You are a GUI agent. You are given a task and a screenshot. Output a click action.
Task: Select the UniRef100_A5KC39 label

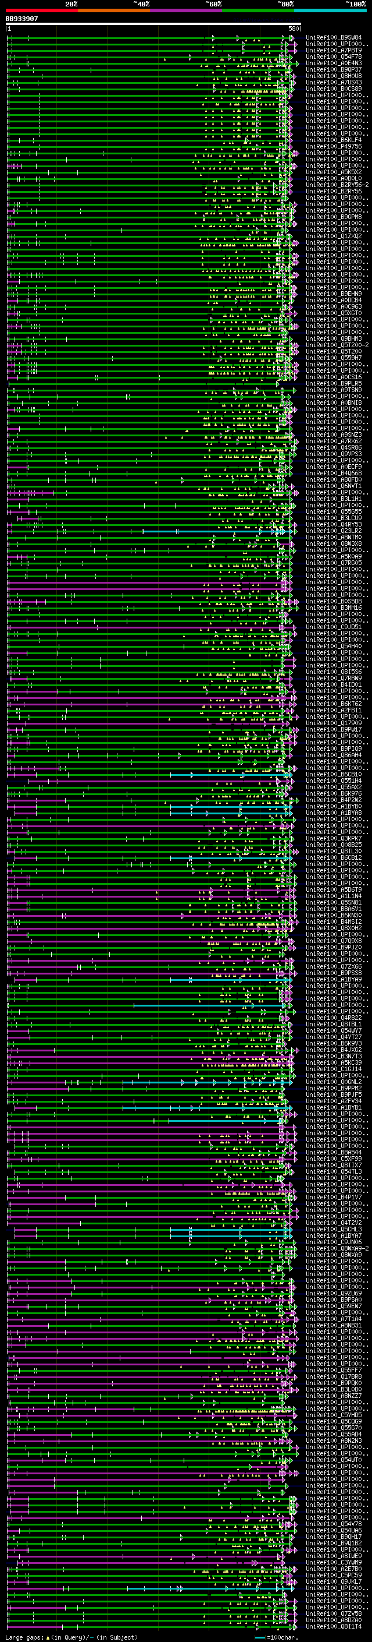[334, 1062]
